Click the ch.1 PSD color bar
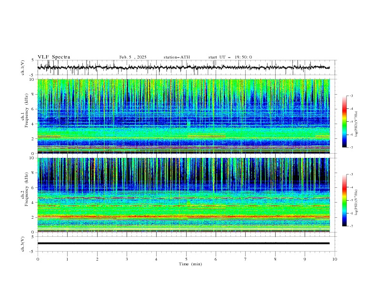Image resolution: width=377 pixels, height=291 pixels. click(345, 122)
